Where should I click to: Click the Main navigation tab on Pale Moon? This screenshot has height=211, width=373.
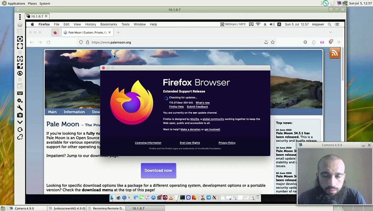coord(52,112)
